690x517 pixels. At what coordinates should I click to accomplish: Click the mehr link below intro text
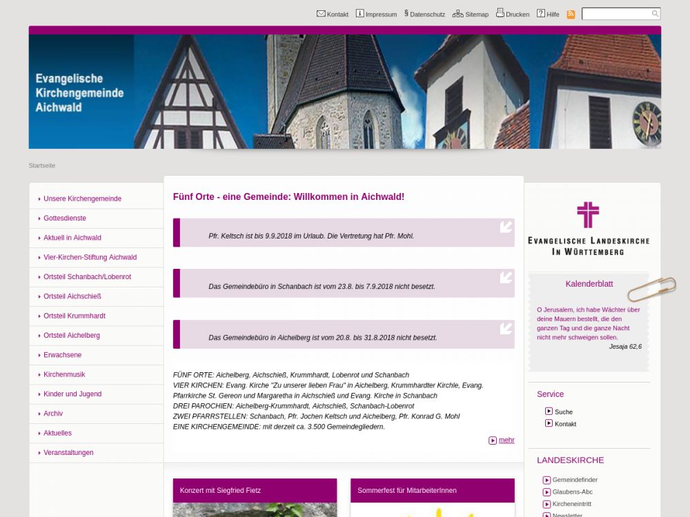(506, 440)
